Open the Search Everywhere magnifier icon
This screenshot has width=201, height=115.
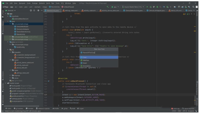(x=193, y=7)
